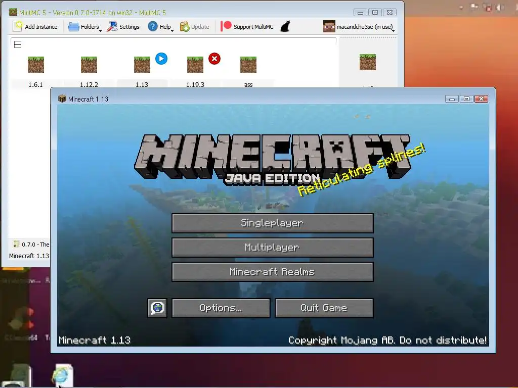Click Support MultiMC Patreon button

pyautogui.click(x=247, y=27)
